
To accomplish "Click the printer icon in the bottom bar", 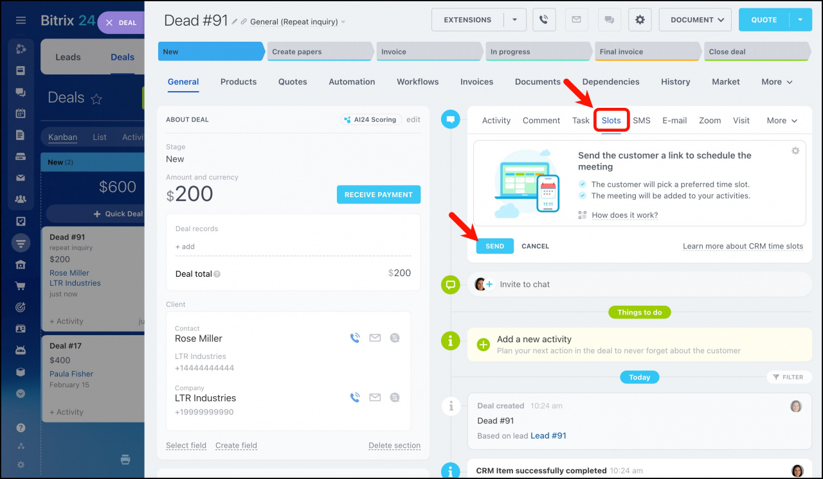I will point(125,459).
